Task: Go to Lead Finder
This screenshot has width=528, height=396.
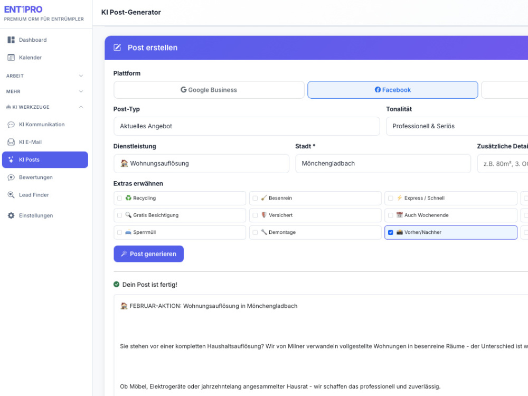Action: (x=45, y=195)
